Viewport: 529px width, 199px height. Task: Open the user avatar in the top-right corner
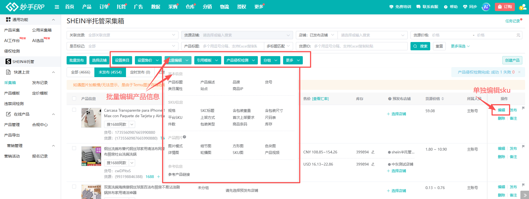[x=523, y=7]
